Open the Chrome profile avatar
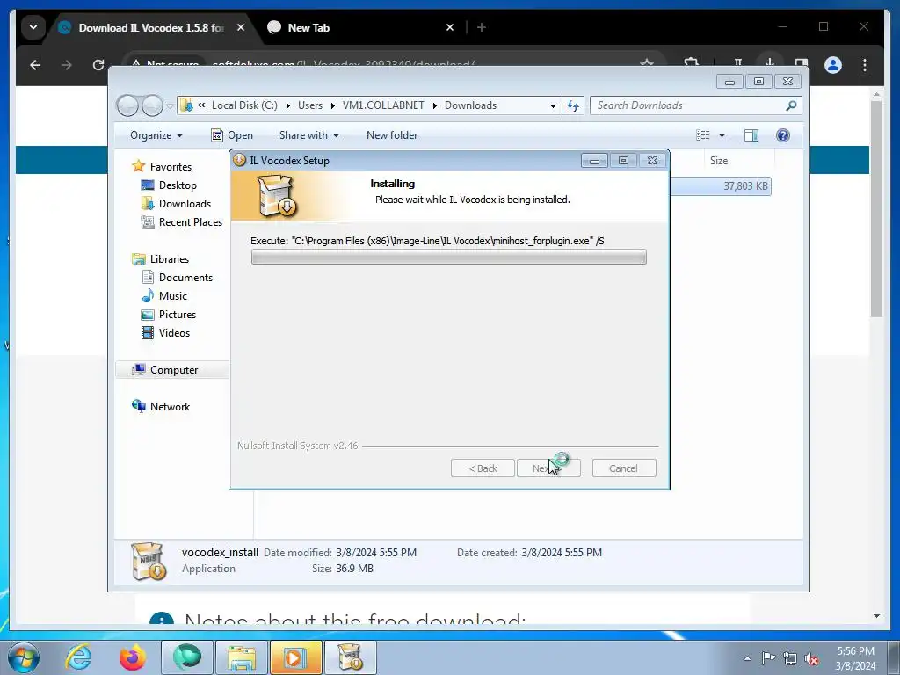 (833, 65)
